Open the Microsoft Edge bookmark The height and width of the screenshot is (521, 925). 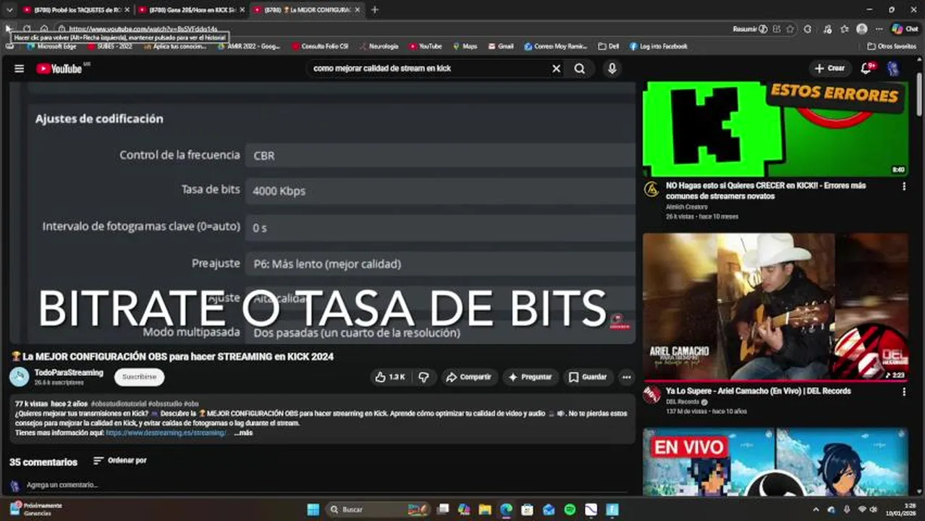coord(51,46)
